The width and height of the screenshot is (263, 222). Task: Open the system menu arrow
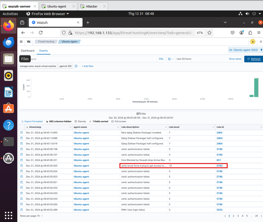click(260, 14)
